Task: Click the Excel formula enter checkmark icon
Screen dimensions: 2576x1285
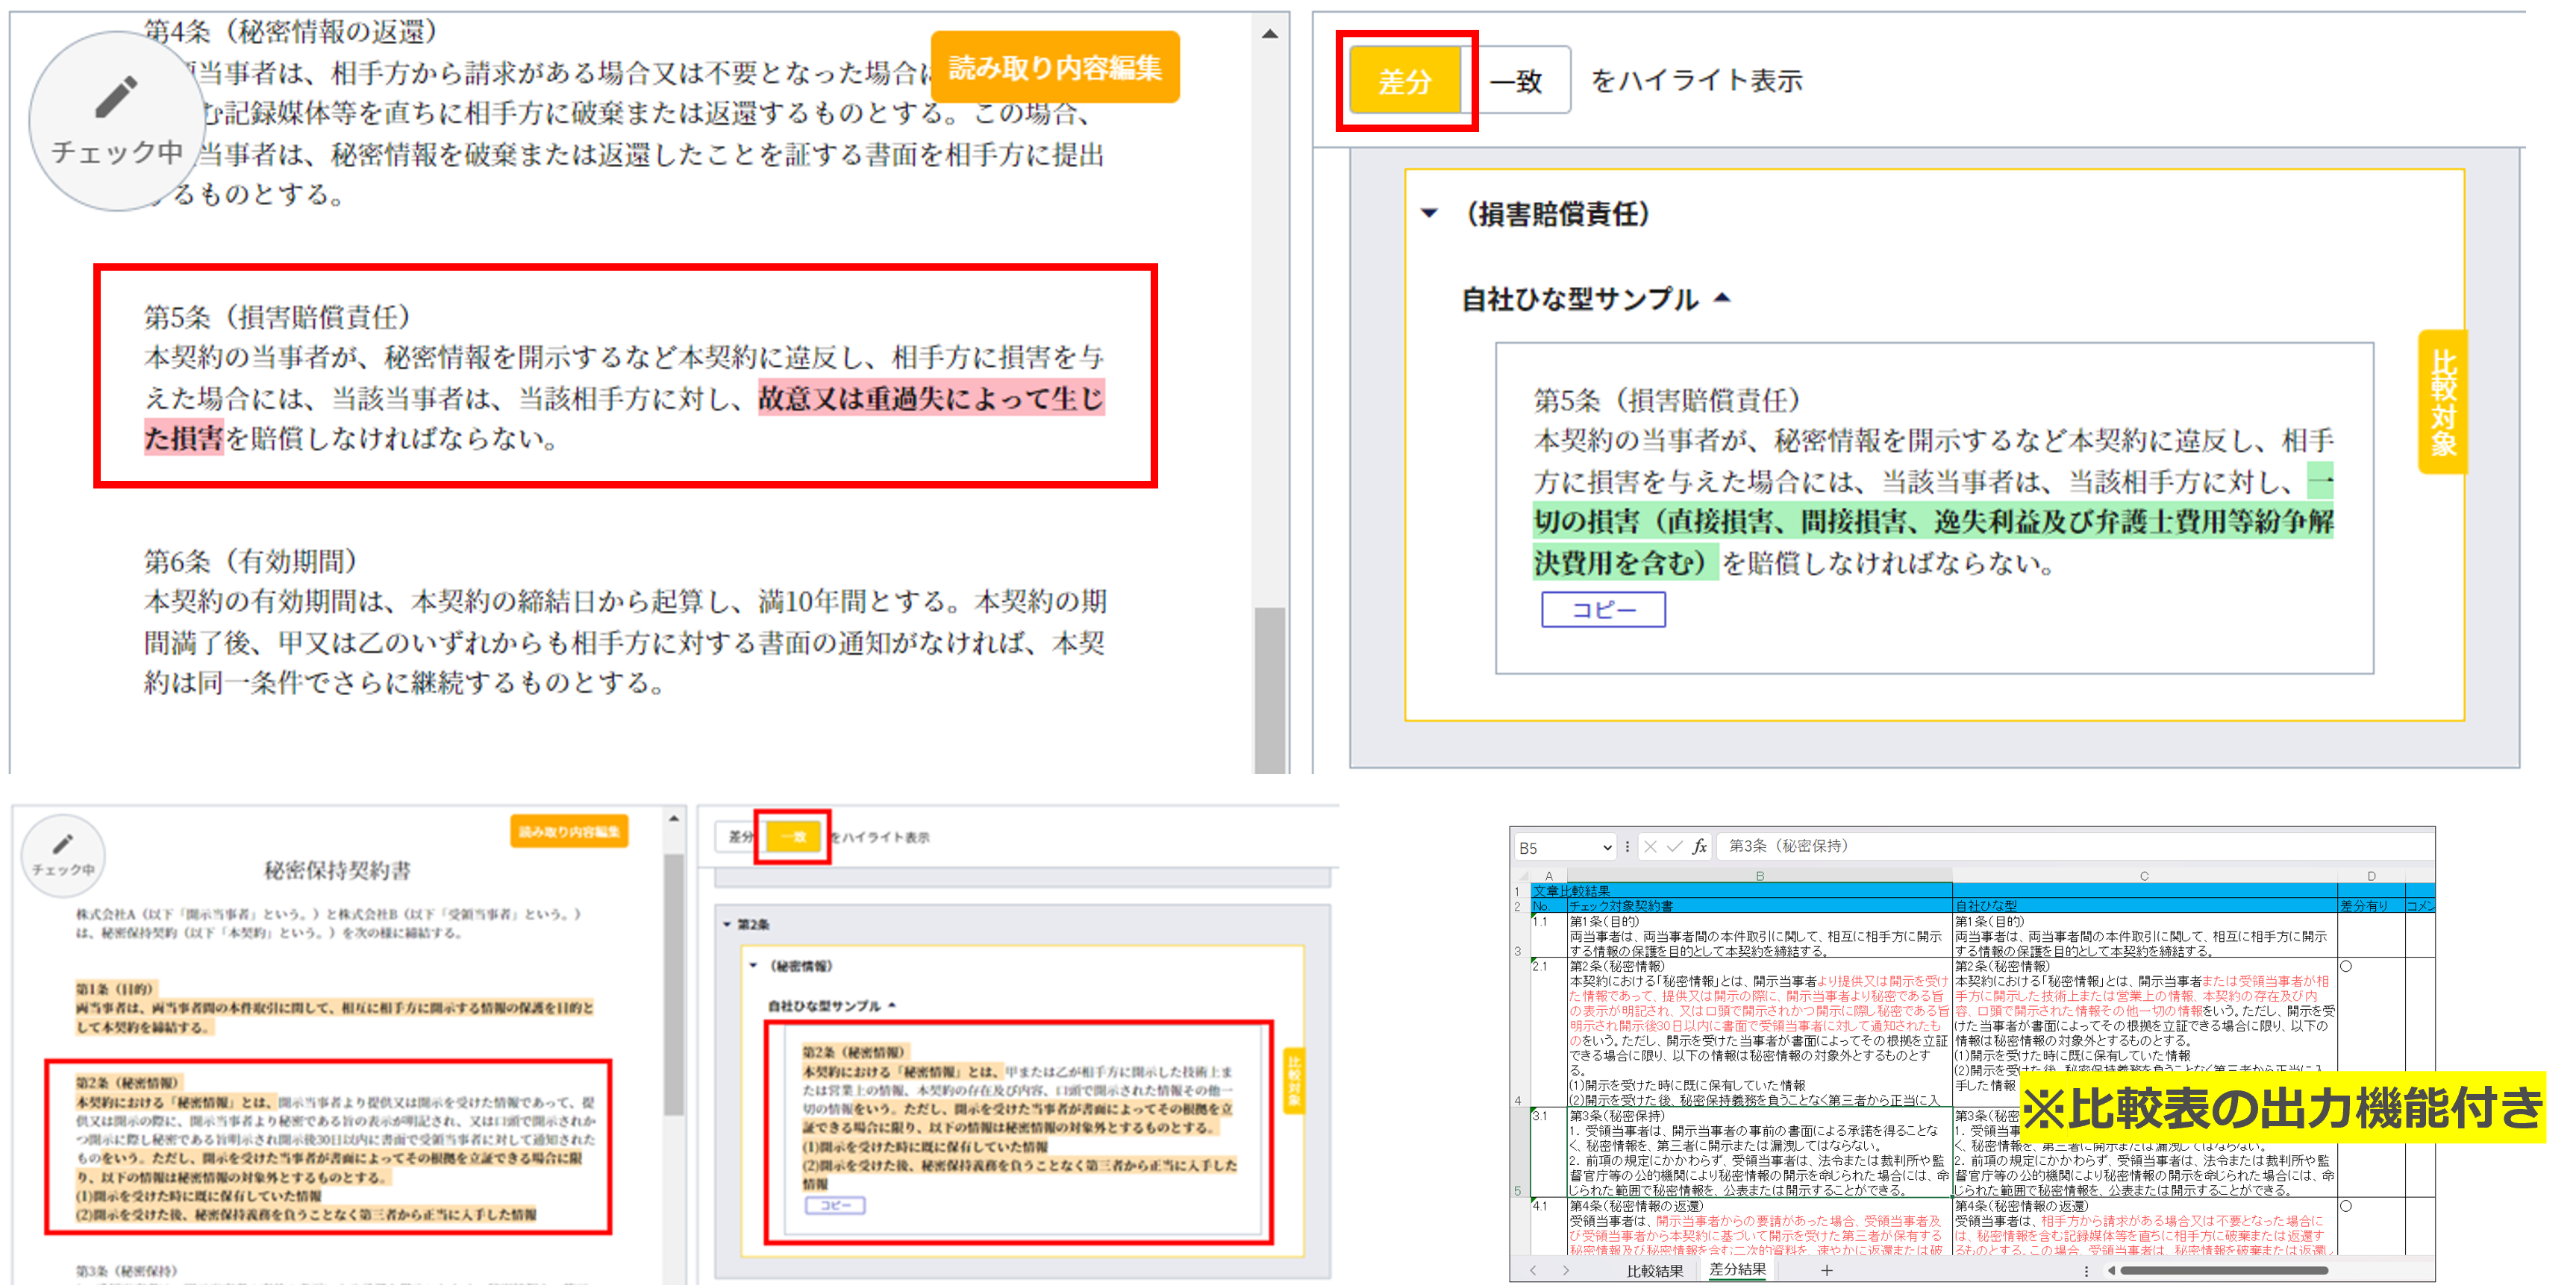Action: [x=1674, y=846]
